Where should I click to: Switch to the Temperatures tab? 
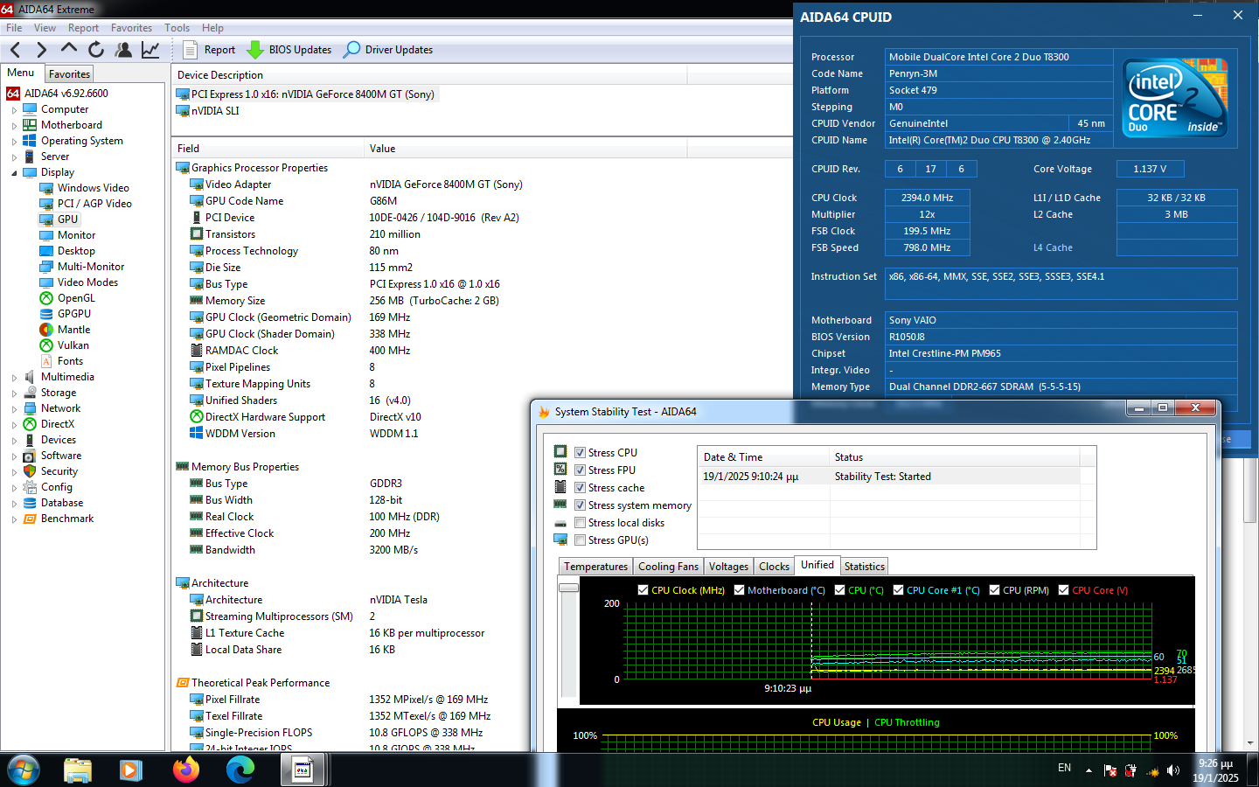coord(595,567)
